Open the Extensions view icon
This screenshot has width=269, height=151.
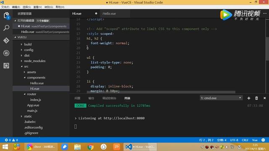pos(6,65)
